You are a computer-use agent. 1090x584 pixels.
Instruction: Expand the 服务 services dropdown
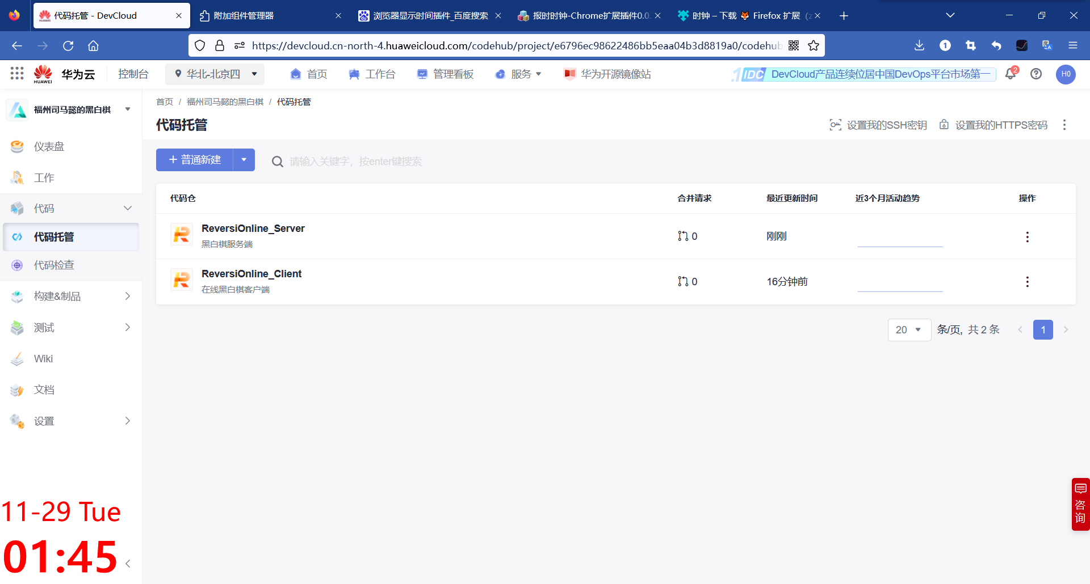point(518,74)
